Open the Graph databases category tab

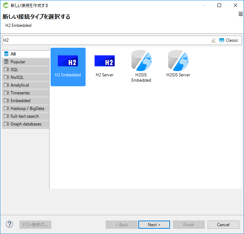tap(26, 124)
